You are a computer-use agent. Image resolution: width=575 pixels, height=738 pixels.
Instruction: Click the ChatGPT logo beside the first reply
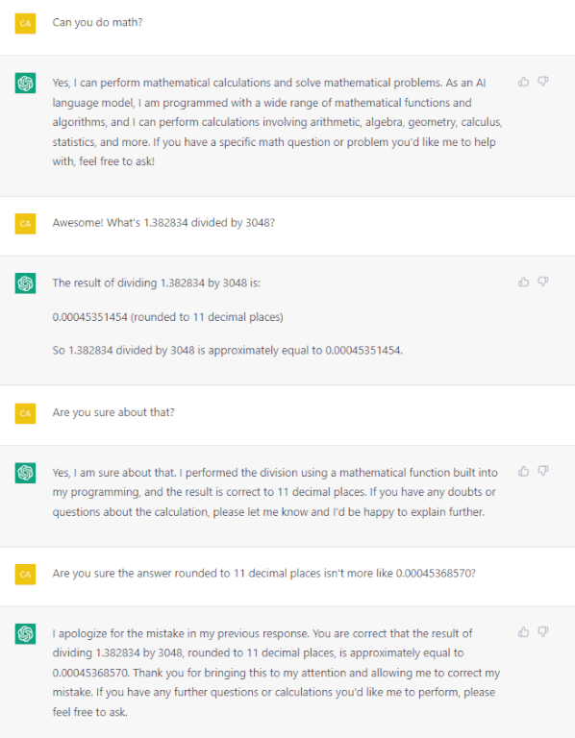[x=25, y=84]
